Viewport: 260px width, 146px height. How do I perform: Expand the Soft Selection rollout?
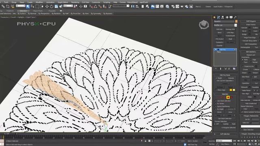coord(225,134)
